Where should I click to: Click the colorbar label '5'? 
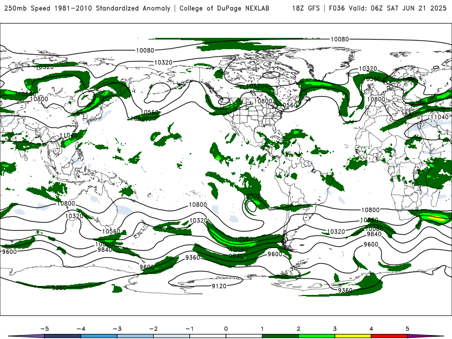click(x=407, y=329)
